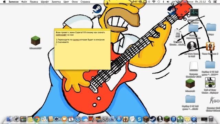The image size is (220, 124).
Task: Open iBooks orange icon in the Dock
Action: [64, 119]
